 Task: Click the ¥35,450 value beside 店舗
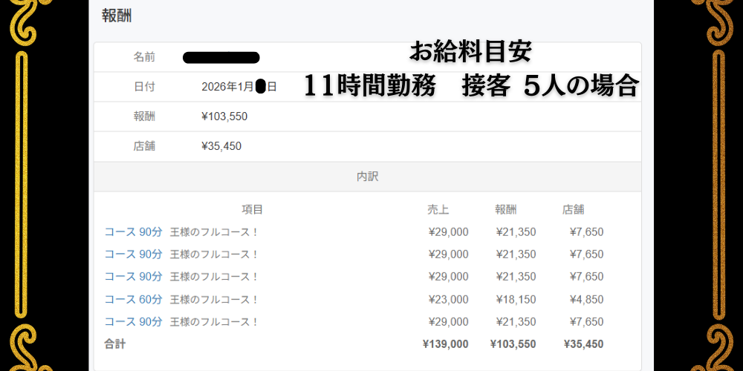tap(221, 146)
